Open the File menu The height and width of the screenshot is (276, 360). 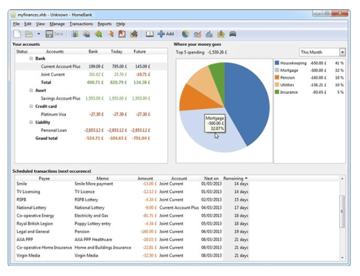coord(16,24)
